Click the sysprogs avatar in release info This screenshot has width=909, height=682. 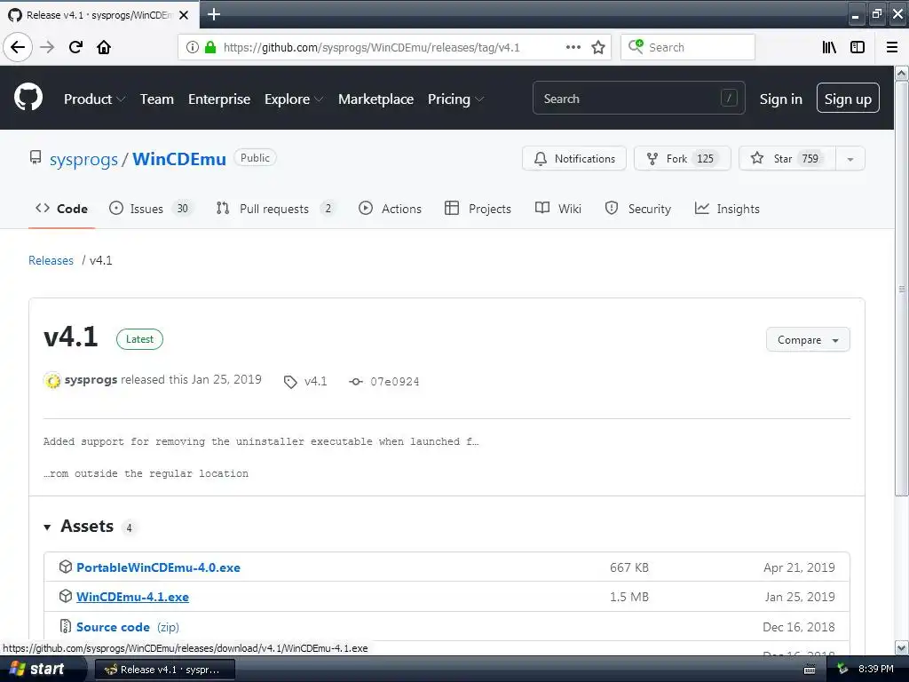pos(52,380)
